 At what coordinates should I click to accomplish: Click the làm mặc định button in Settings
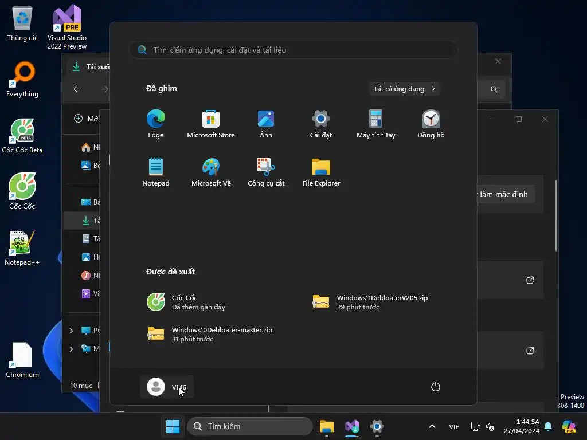click(x=506, y=195)
